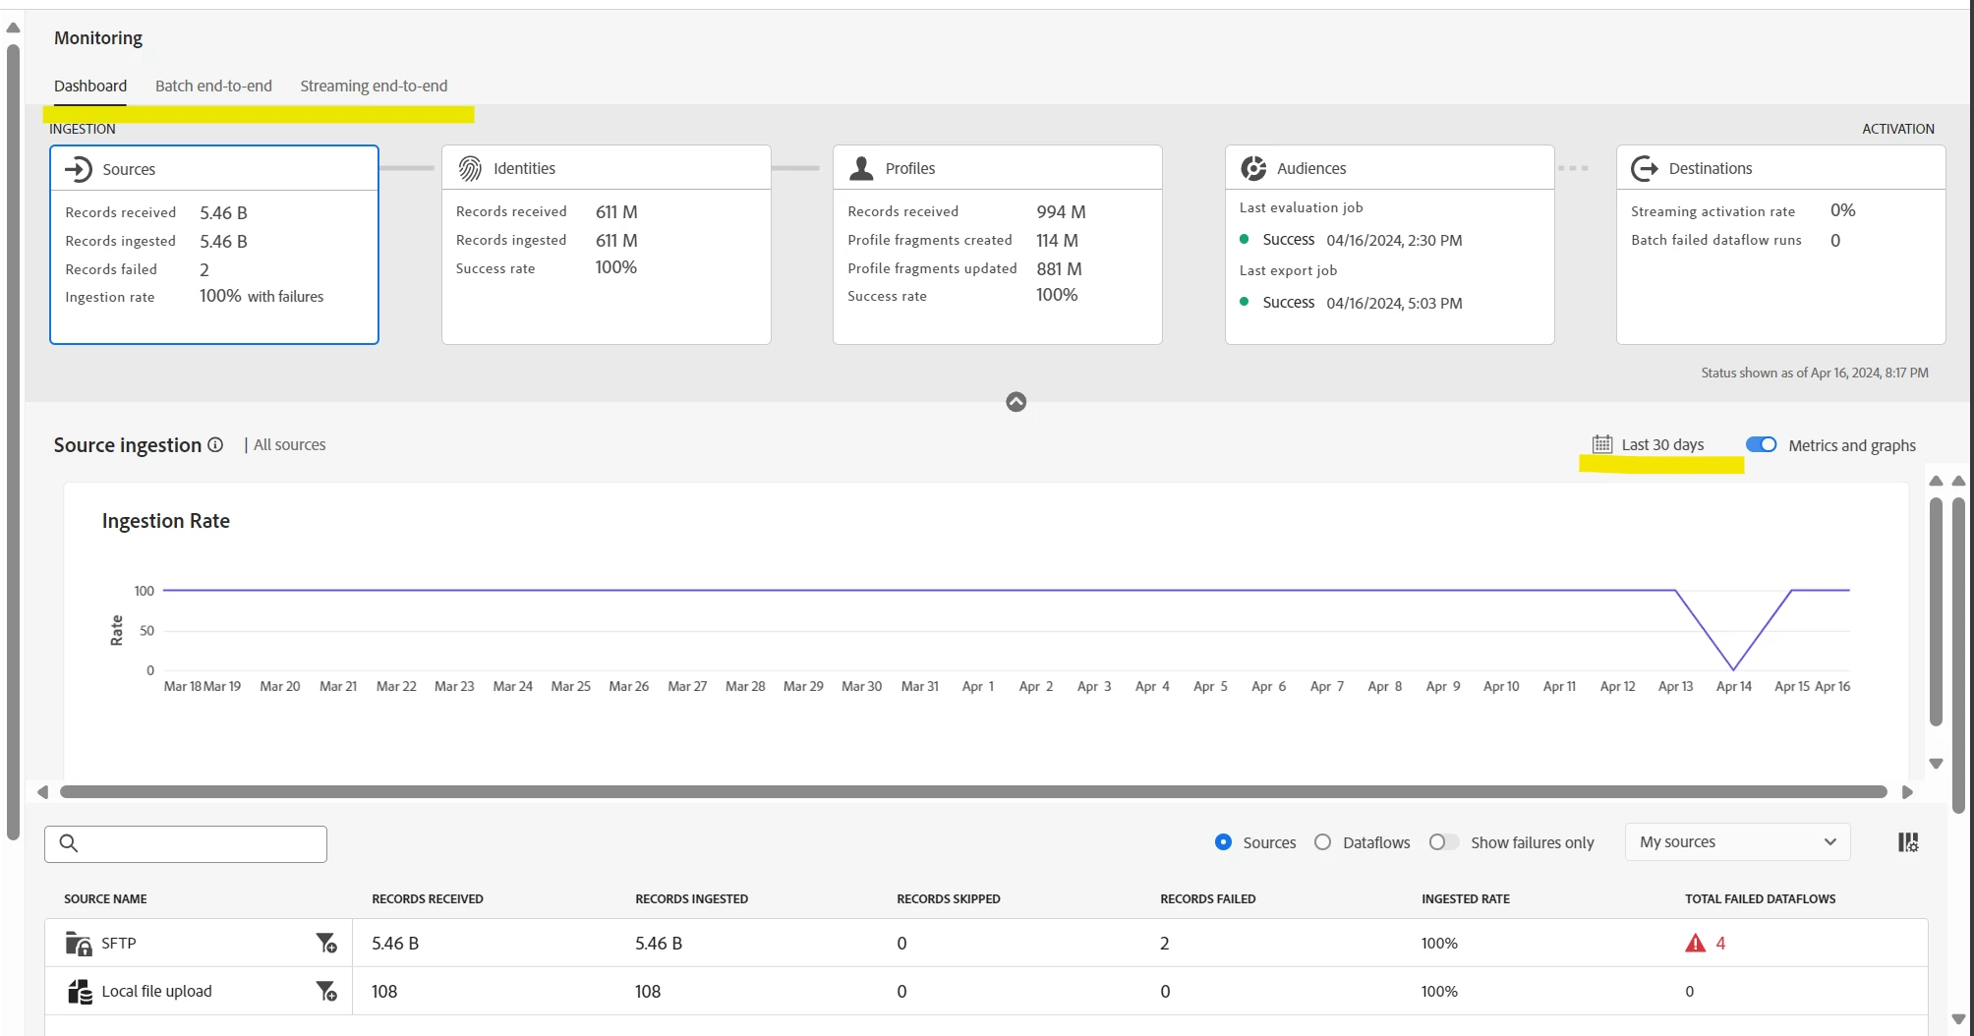Open the column settings icon

pyautogui.click(x=1908, y=842)
